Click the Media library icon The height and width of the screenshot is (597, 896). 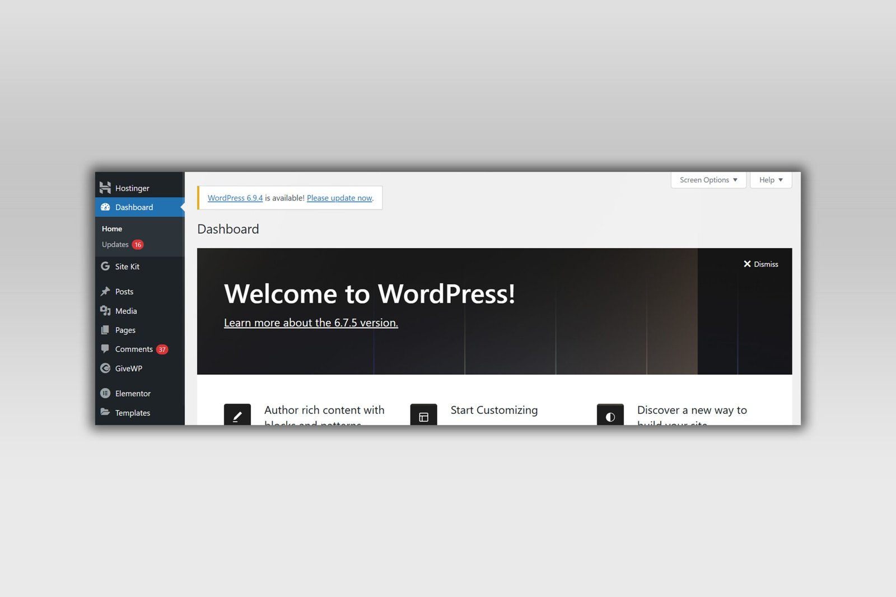pos(105,311)
